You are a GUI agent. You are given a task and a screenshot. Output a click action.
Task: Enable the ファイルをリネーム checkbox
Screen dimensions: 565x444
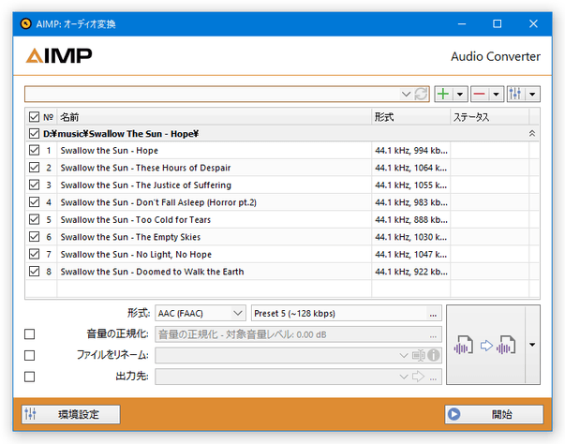(30, 355)
